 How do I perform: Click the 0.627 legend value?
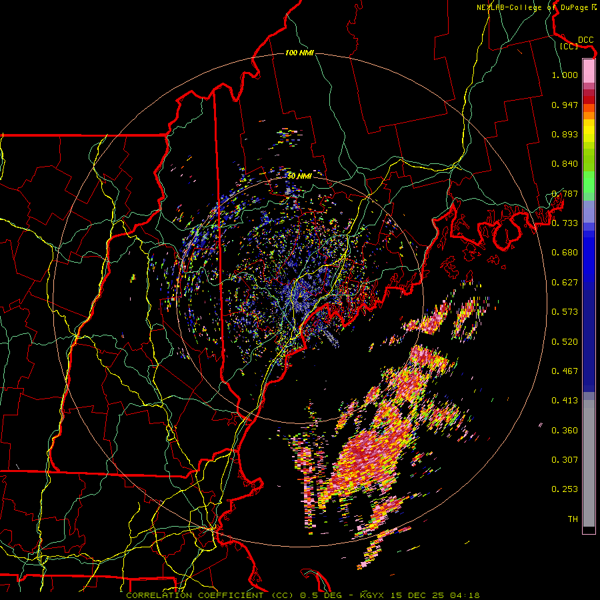click(x=565, y=283)
